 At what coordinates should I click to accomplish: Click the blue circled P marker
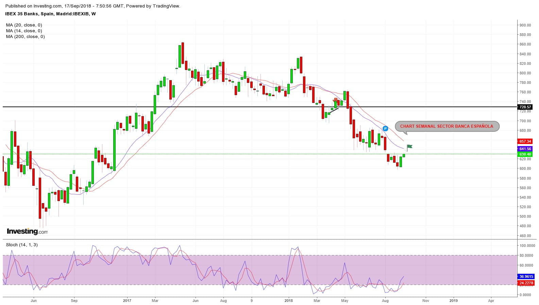[x=385, y=128]
